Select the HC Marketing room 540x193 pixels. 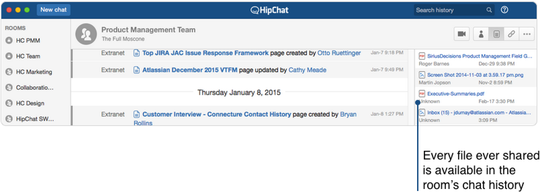tap(34, 72)
